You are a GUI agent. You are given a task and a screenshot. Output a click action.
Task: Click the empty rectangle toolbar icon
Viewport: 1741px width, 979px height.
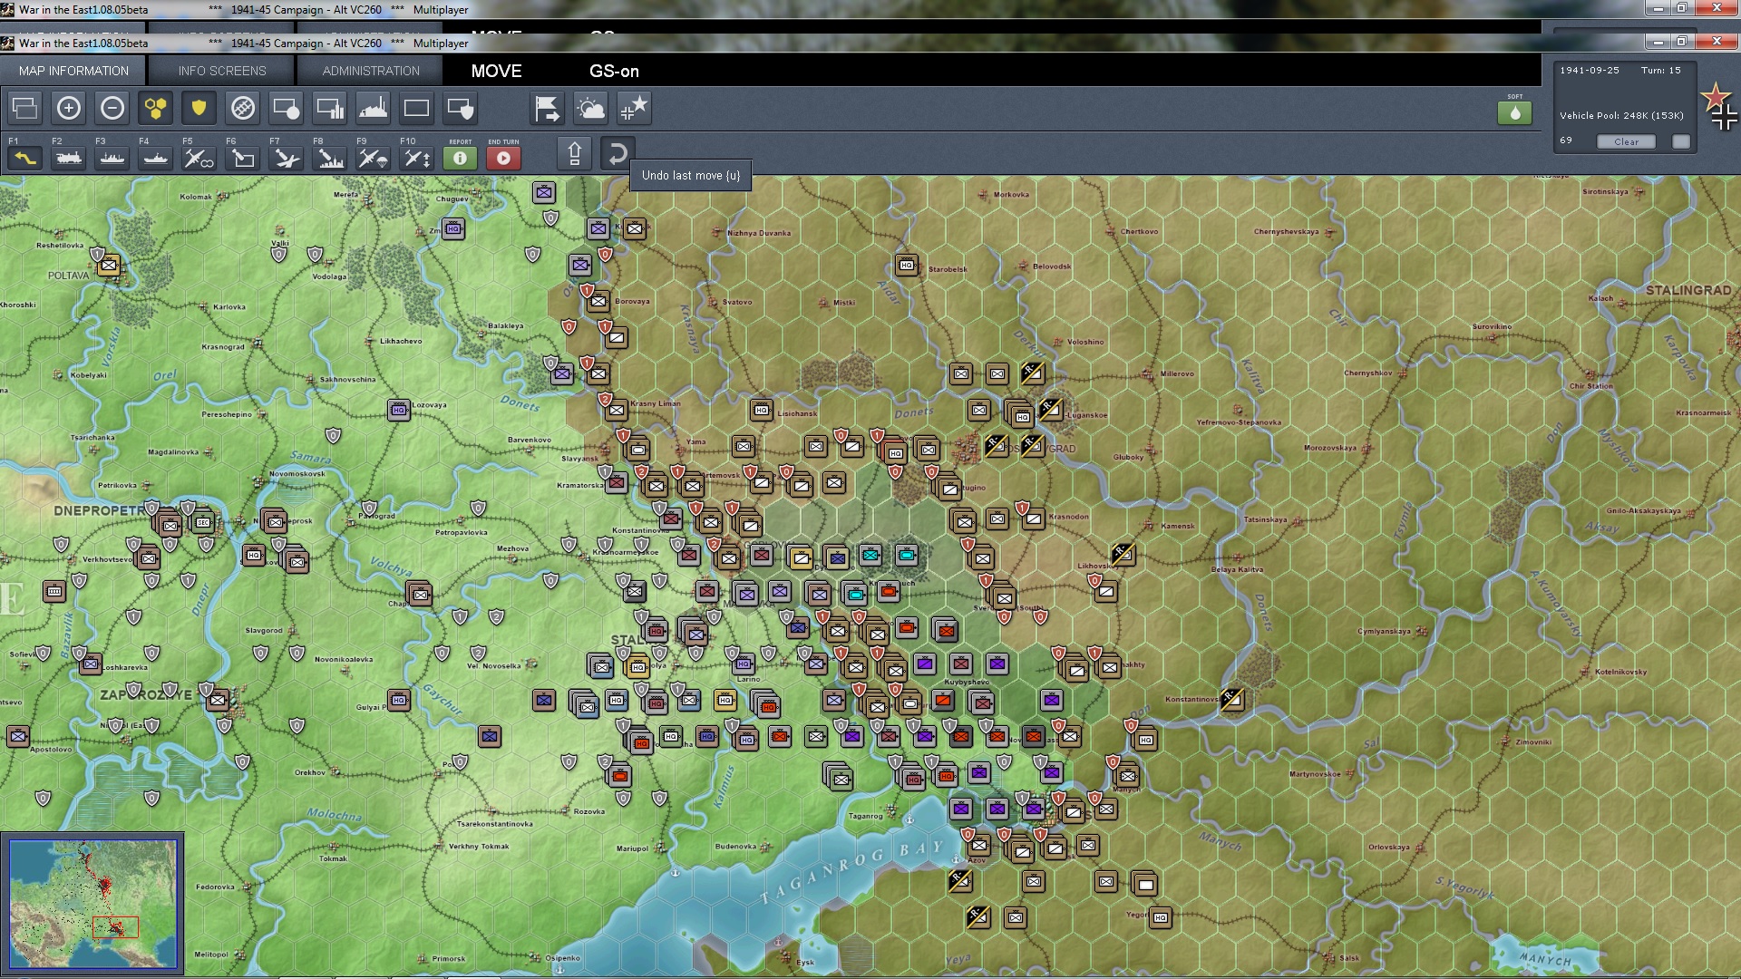pos(417,109)
